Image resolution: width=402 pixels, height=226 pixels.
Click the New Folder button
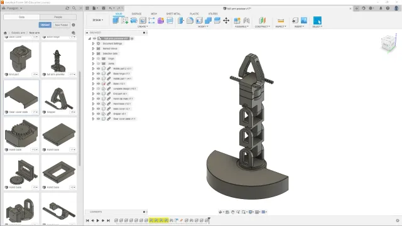click(62, 25)
